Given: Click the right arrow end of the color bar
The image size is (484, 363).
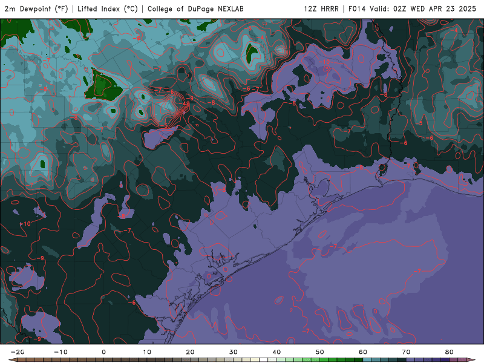Looking at the screenshot, I should (471, 360).
